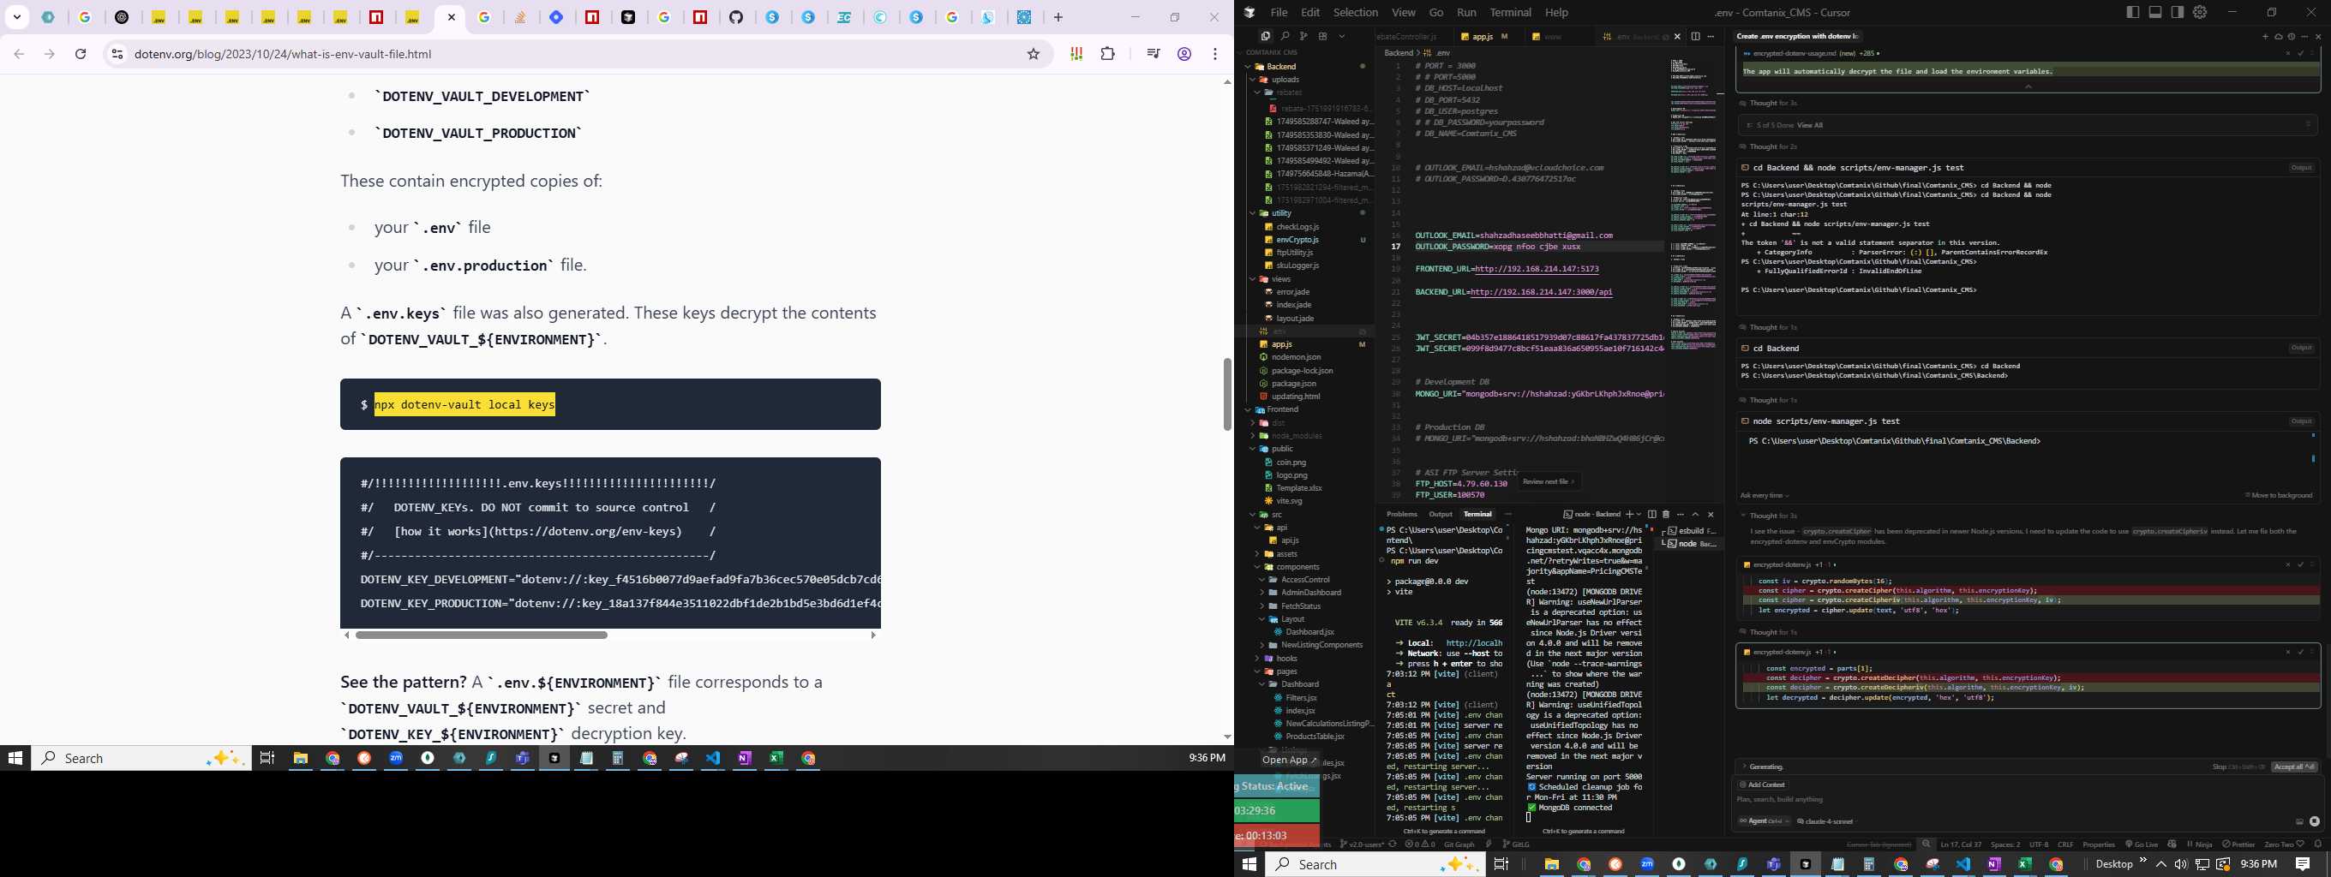Kill the terminal with trash icon
Screen dimensions: 2331x877
point(1666,515)
